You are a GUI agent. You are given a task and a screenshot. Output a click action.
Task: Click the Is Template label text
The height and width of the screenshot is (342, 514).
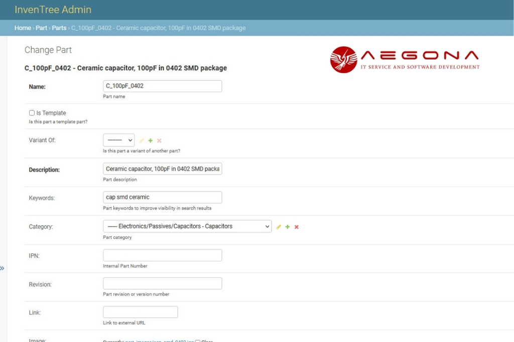[51, 113]
